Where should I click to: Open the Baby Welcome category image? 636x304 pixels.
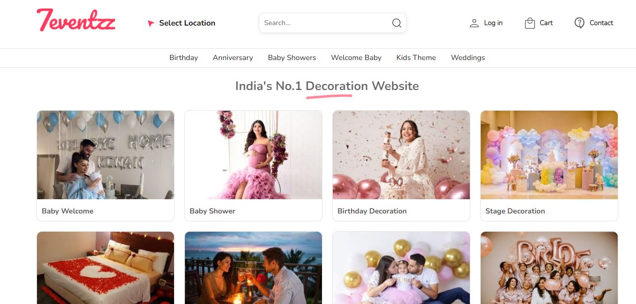point(106,155)
